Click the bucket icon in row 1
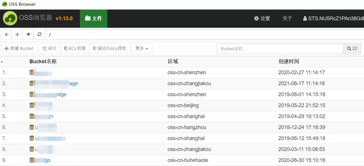This screenshot has width=364, height=166. click(32, 72)
